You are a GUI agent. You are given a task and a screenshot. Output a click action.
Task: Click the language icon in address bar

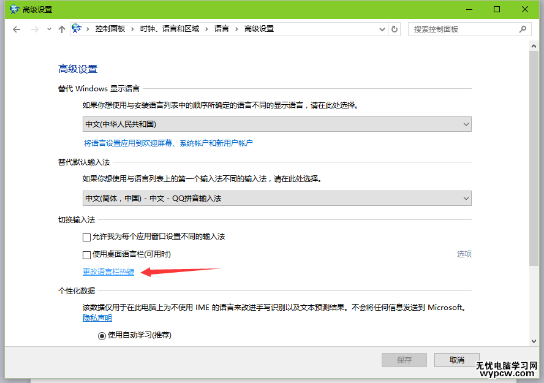(x=77, y=29)
